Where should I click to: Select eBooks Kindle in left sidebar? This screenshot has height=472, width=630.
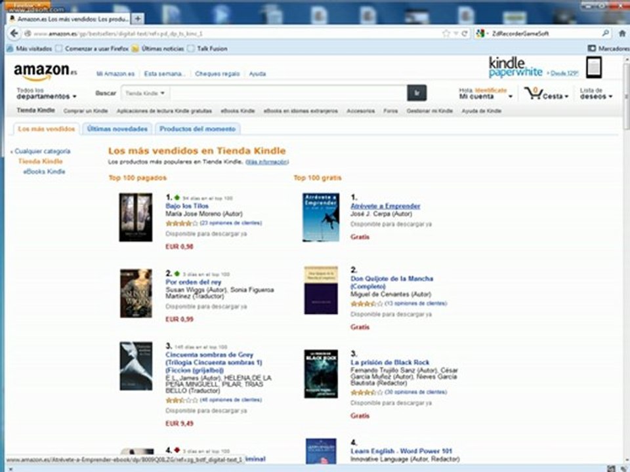[x=44, y=172]
